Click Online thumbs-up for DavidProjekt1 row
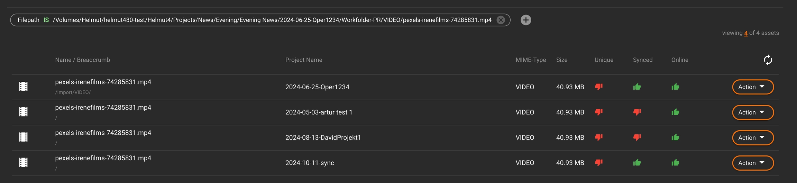The image size is (797, 183). tap(675, 138)
